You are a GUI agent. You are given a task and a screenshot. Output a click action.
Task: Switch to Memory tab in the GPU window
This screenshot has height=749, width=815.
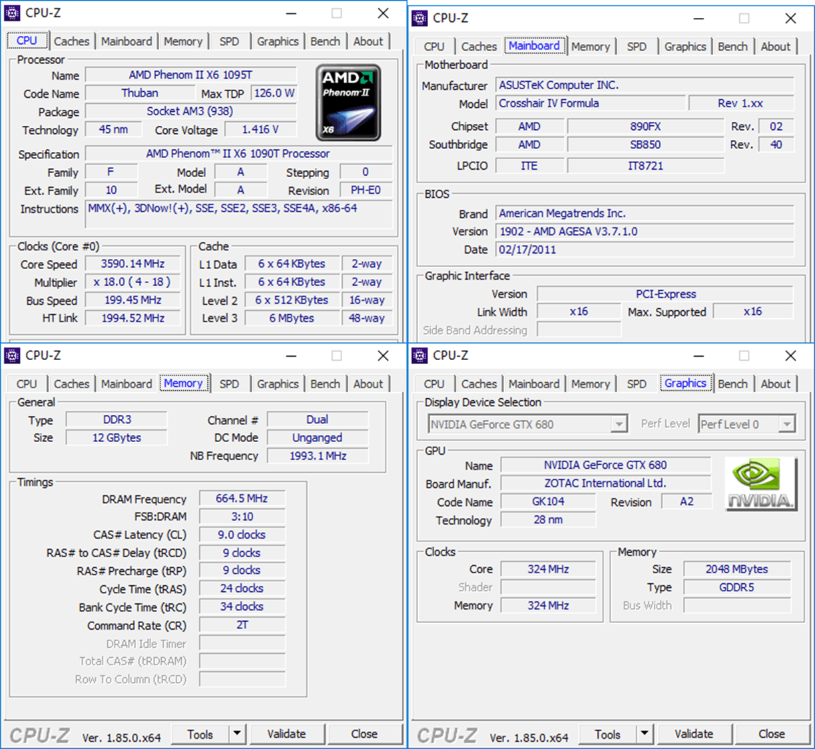click(x=591, y=384)
